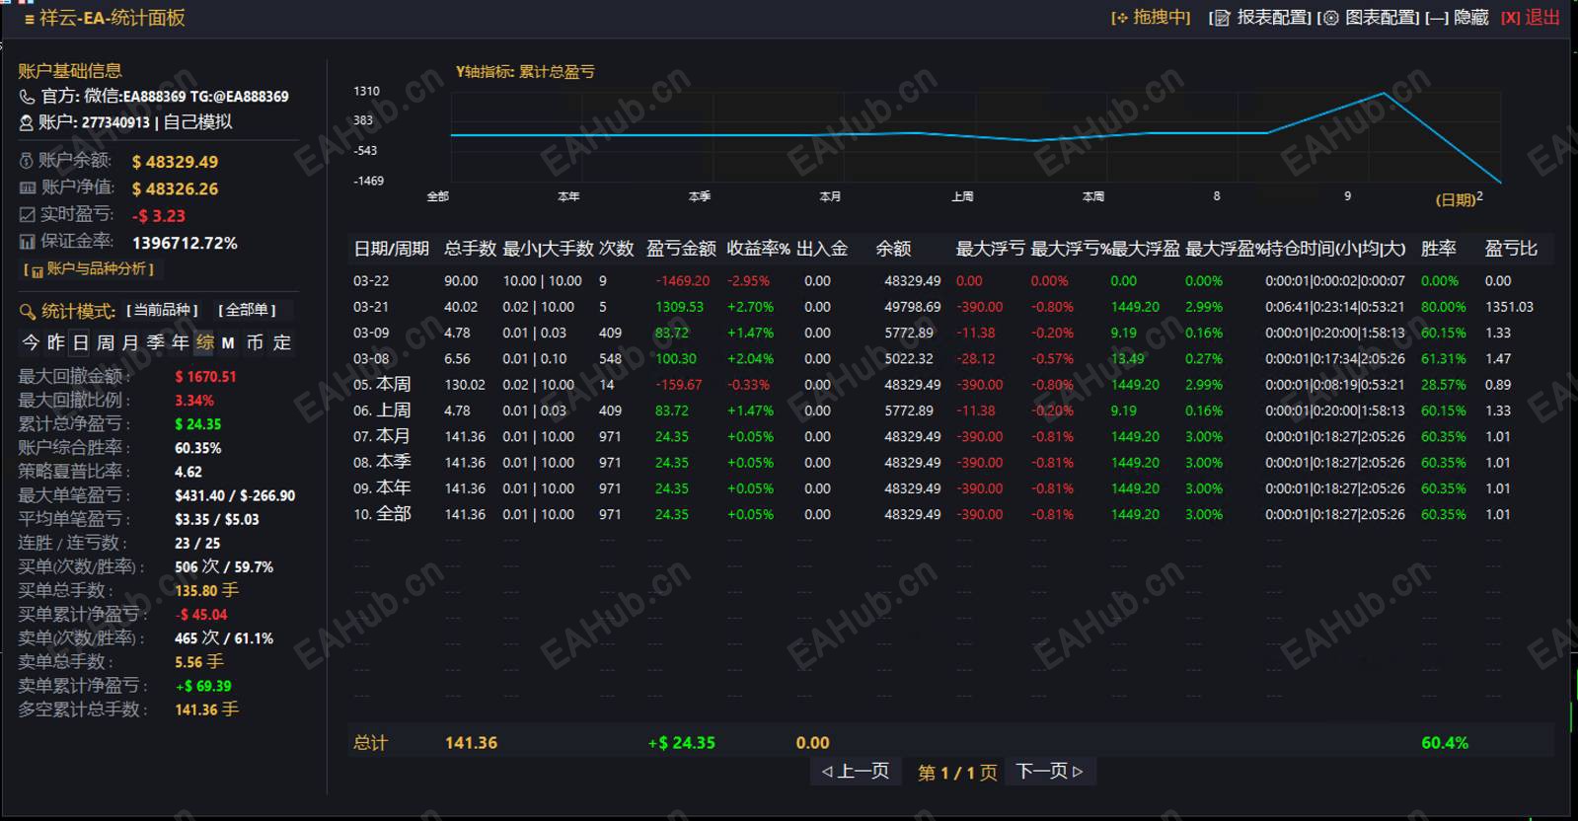Click the 本月 label on chart axis
The width and height of the screenshot is (1578, 821).
coord(830,196)
